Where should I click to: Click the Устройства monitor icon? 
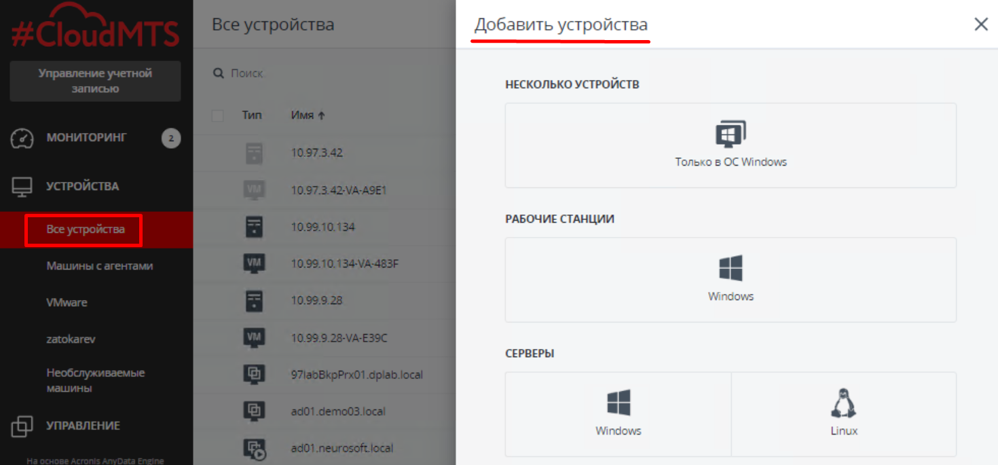point(22,187)
